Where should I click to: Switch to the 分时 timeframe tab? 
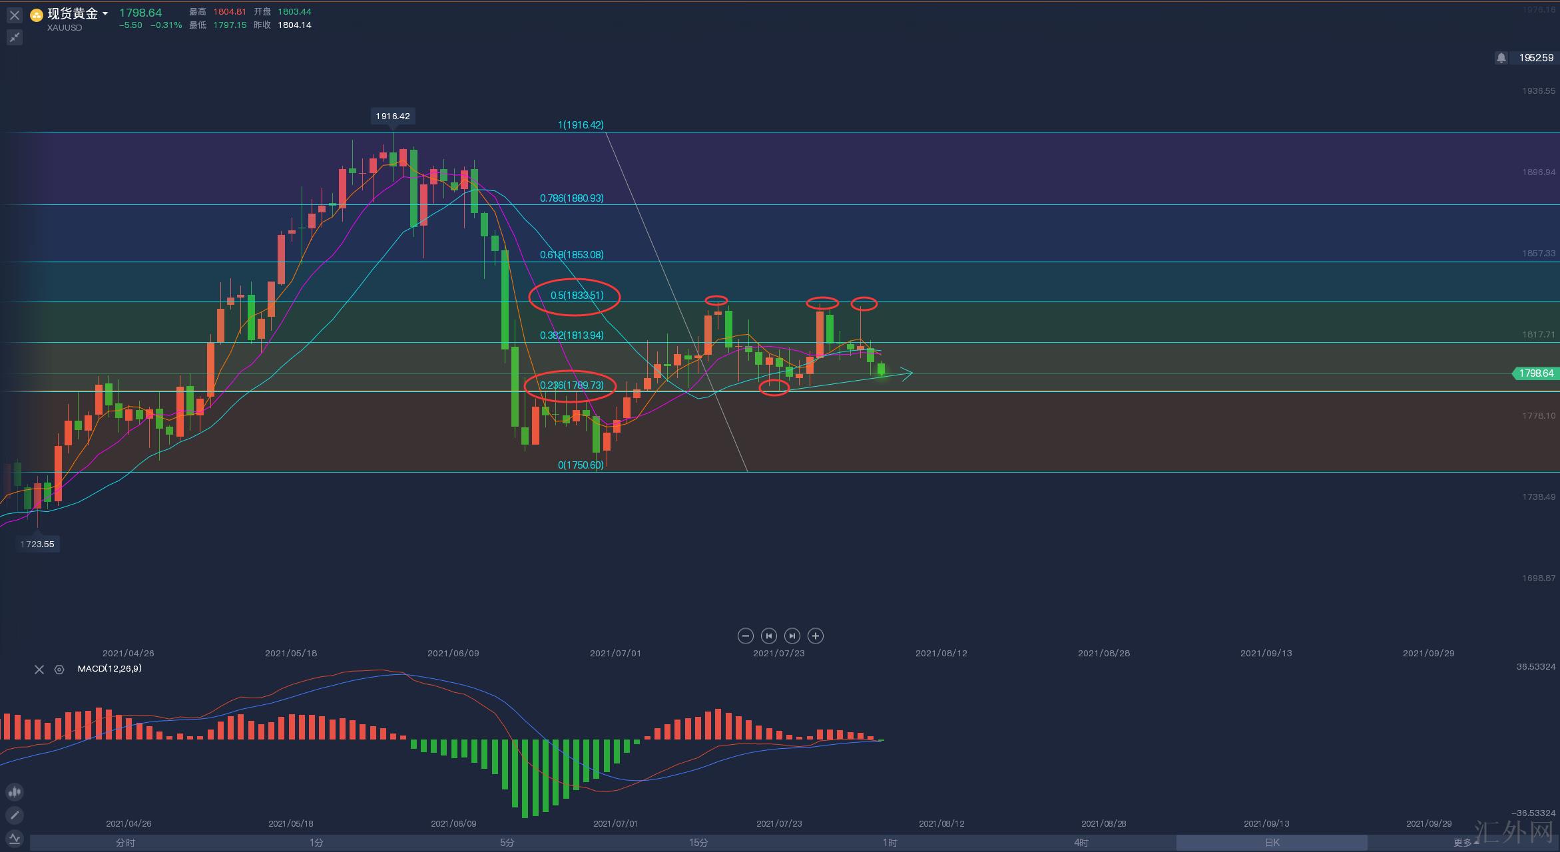click(125, 843)
